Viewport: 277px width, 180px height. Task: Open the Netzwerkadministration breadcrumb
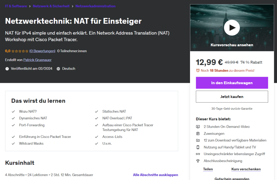pos(95,6)
